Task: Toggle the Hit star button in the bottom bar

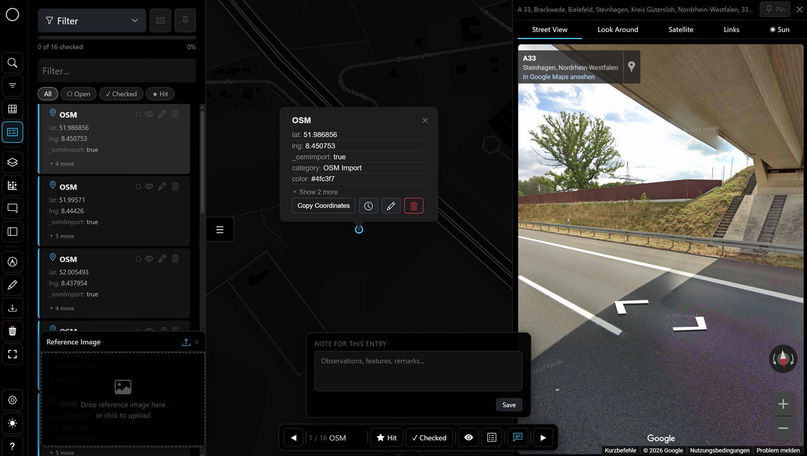Action: (387, 438)
